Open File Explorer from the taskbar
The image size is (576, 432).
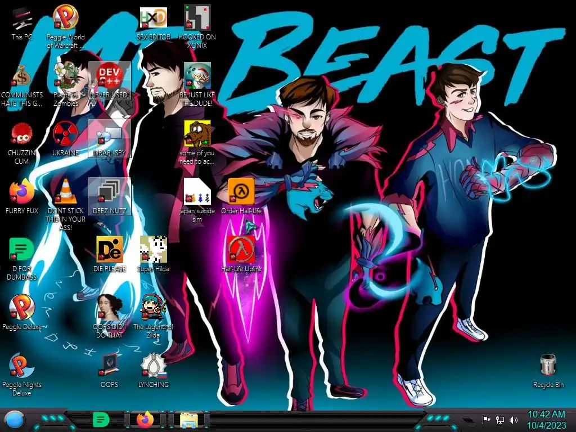point(189,420)
